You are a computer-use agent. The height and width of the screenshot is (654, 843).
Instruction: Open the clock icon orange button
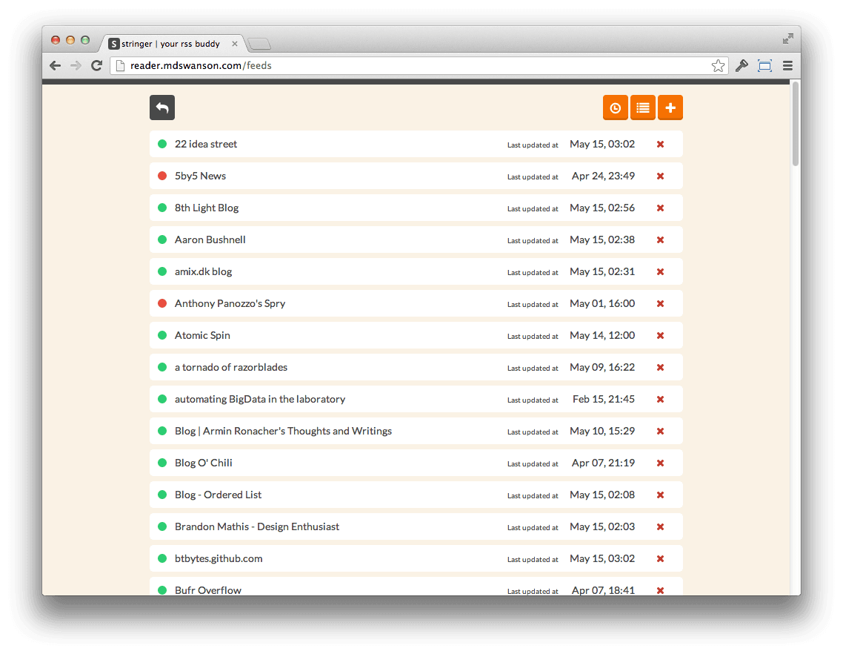click(x=615, y=108)
